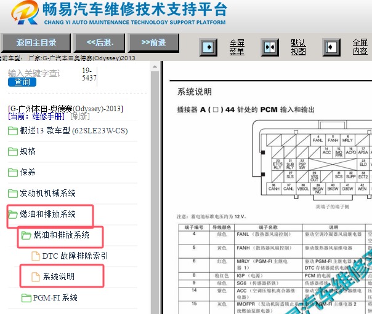Screen dimensions: 372x314
Task: Click the 系统说明 content heading
Action: tap(195, 92)
